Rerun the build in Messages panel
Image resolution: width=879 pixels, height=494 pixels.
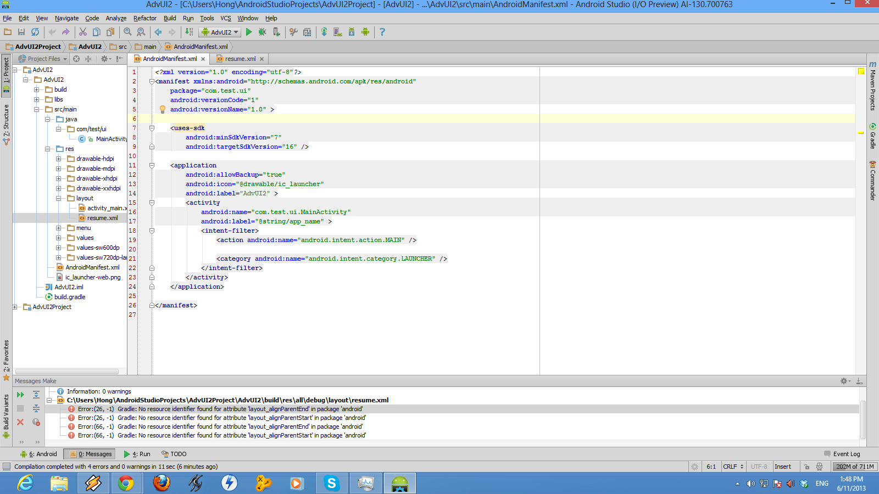tap(20, 395)
